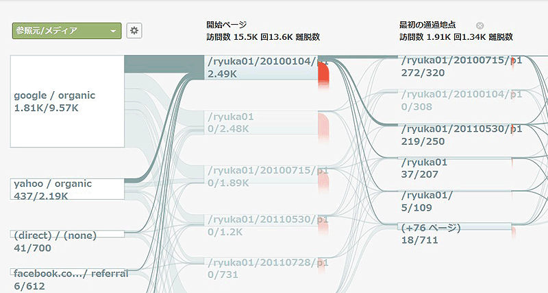Select first interaction /ryuka01/20100104/ 0/308 node
Image resolution: width=548 pixels, height=293 pixels.
tap(457, 99)
